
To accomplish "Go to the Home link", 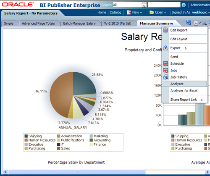I will [x=102, y=12].
